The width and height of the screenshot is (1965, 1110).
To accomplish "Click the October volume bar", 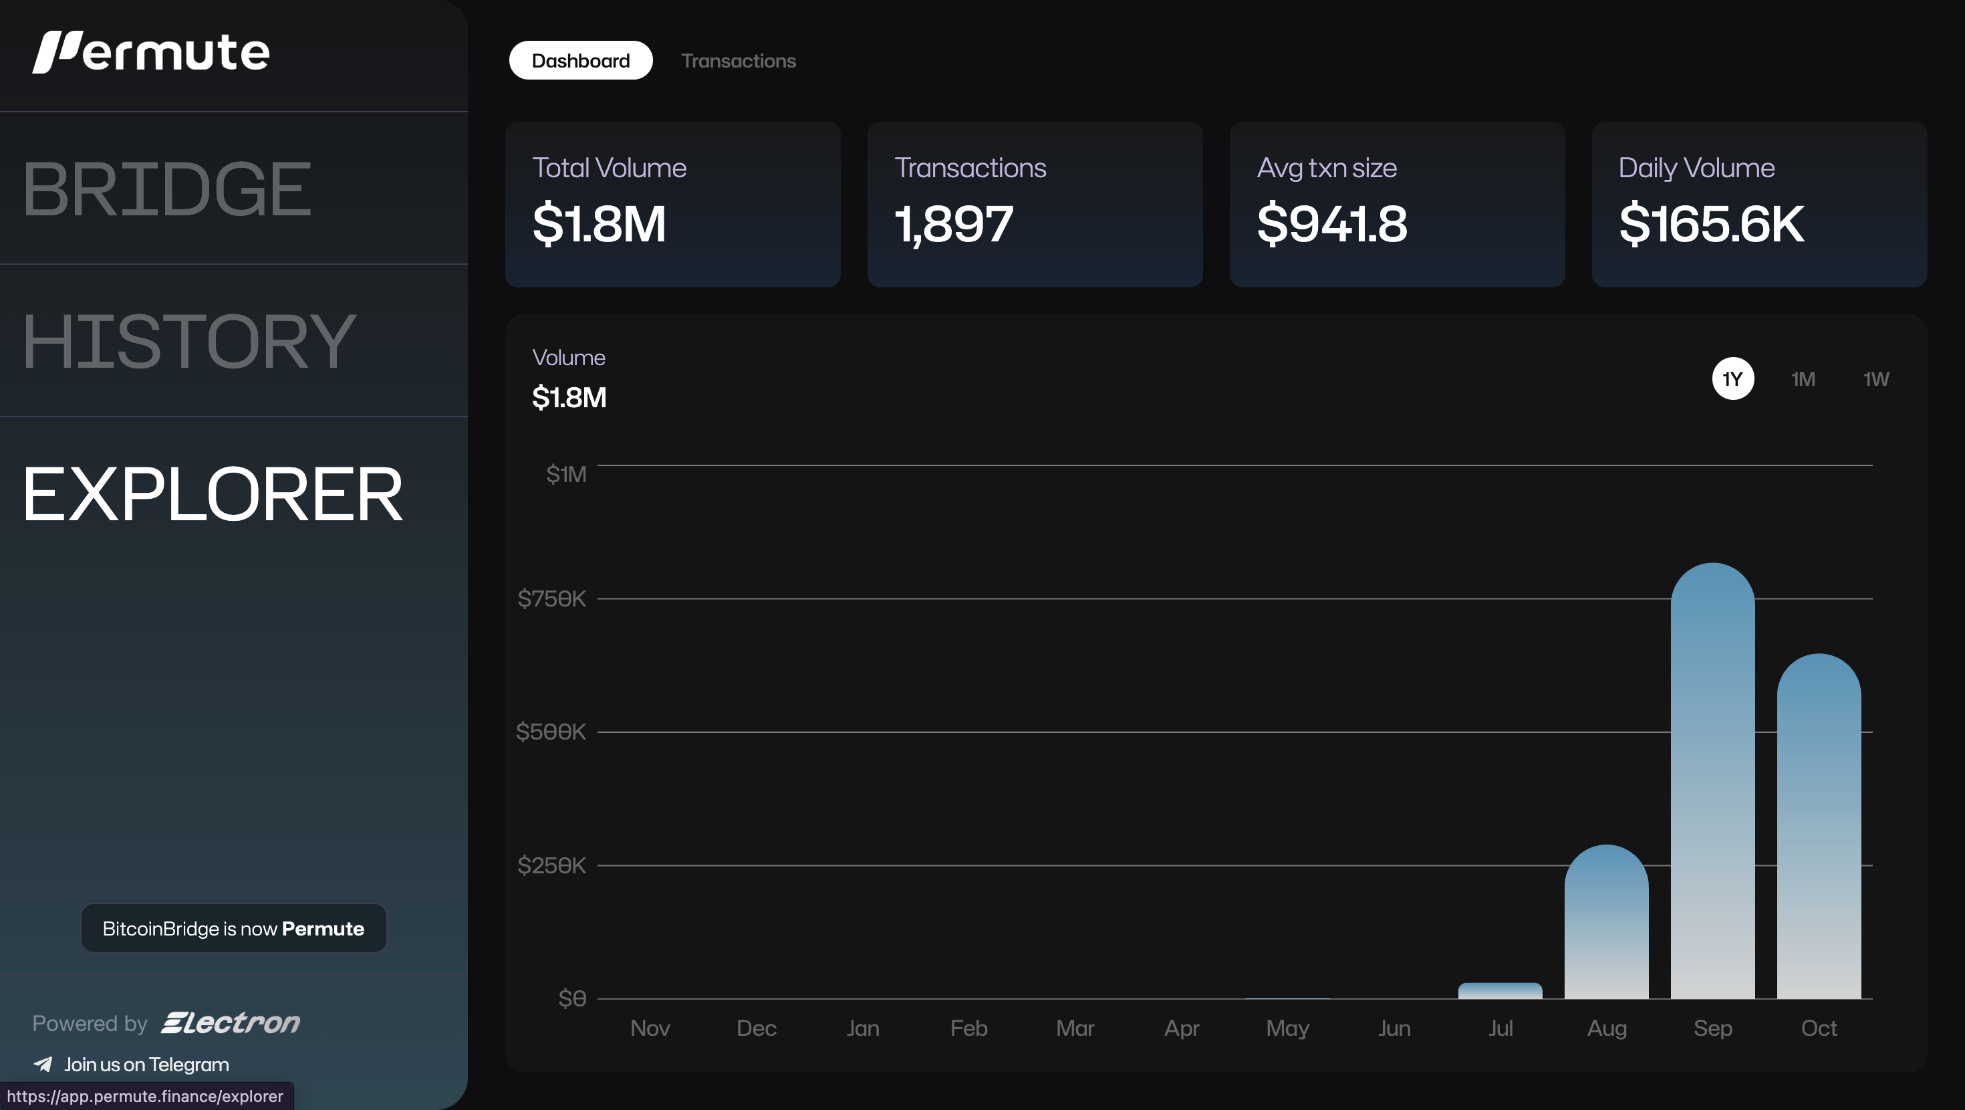I will [x=1818, y=824].
